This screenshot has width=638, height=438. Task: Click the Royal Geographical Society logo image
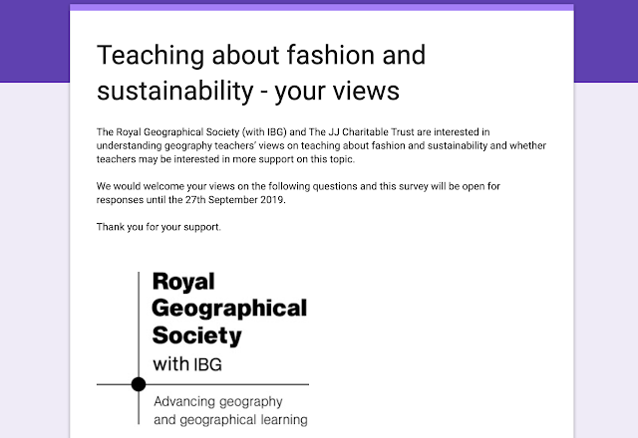(x=202, y=348)
